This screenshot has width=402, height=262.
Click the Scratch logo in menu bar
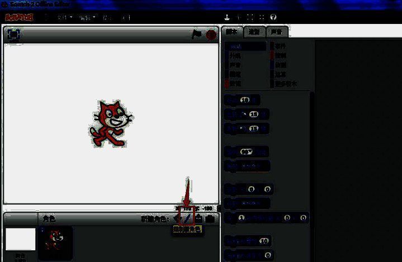tap(19, 17)
